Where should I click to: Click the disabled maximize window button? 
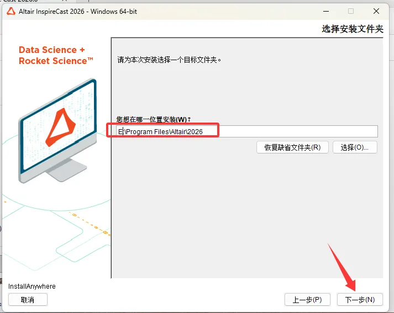click(x=351, y=11)
